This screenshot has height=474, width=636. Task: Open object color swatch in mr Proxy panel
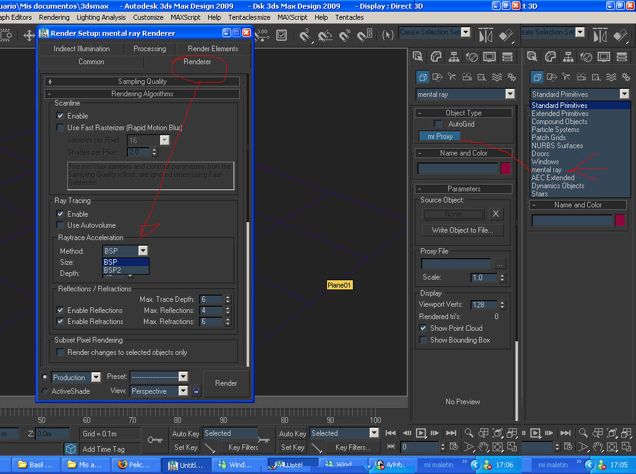coord(506,168)
